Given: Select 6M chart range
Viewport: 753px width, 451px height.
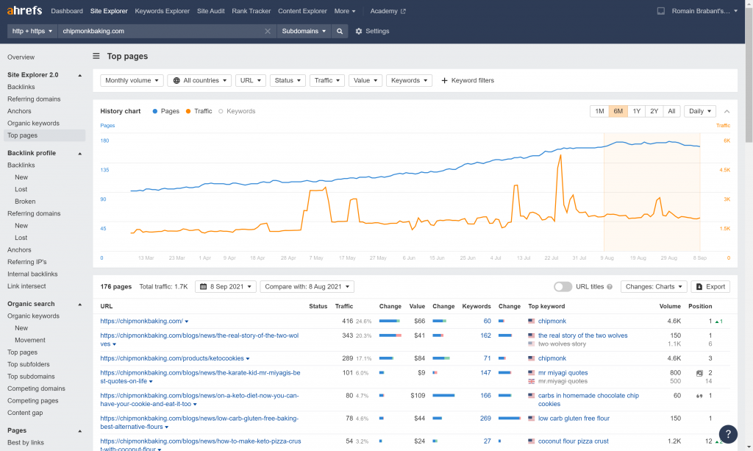Looking at the screenshot, I should click(x=618, y=111).
